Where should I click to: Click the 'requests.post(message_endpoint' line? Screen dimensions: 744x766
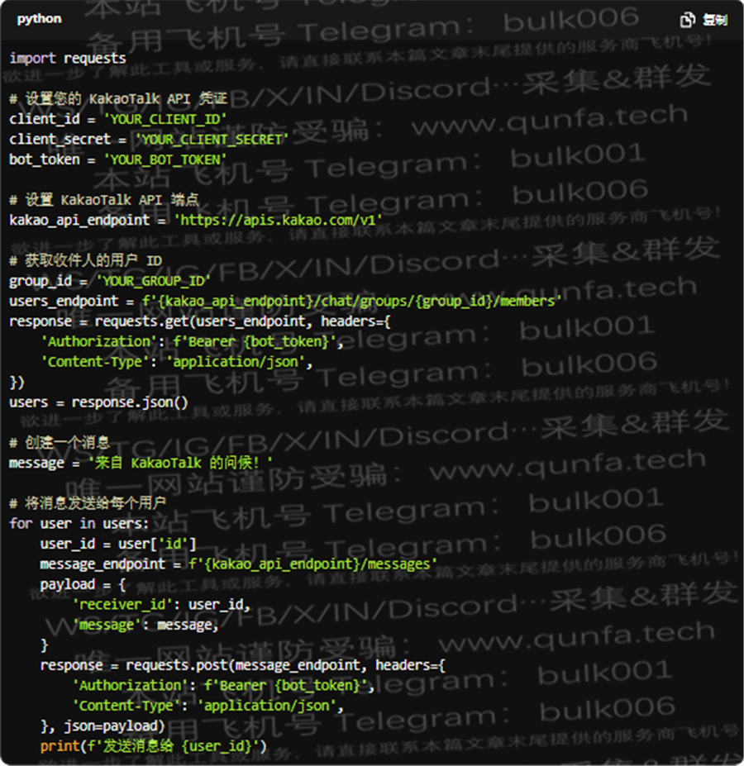[x=243, y=665]
